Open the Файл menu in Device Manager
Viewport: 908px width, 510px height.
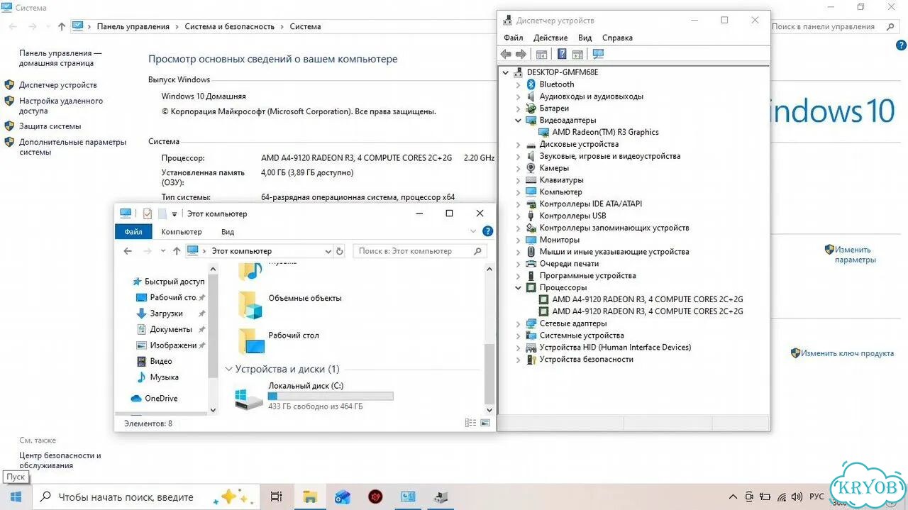pos(514,38)
